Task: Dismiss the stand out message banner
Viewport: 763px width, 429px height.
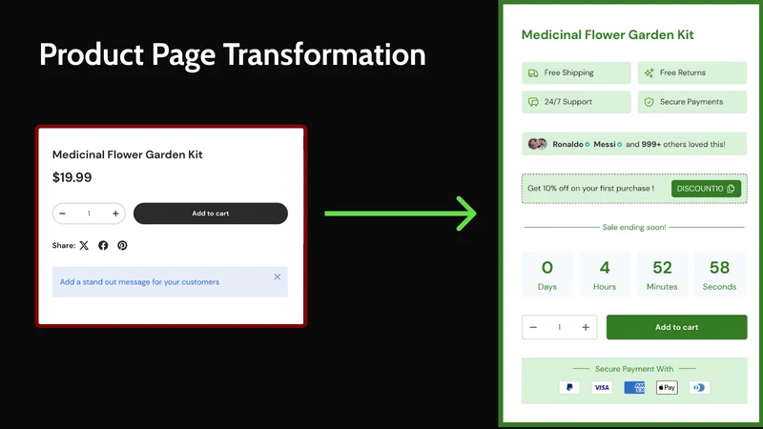Action: tap(278, 276)
